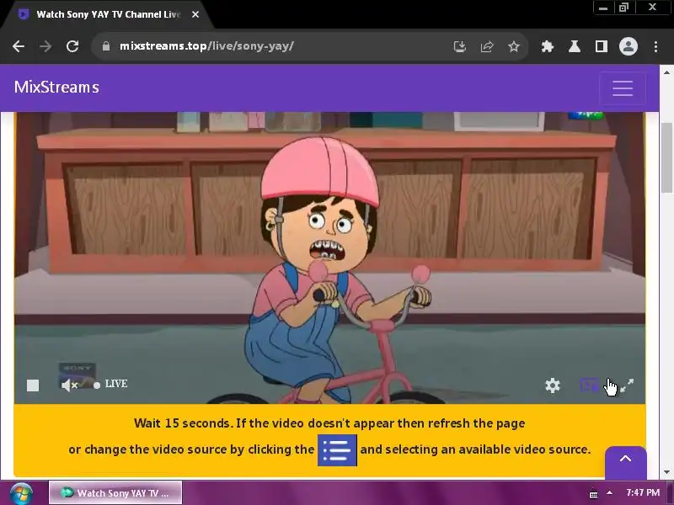Unmute the video with the speaker icon

tap(69, 385)
